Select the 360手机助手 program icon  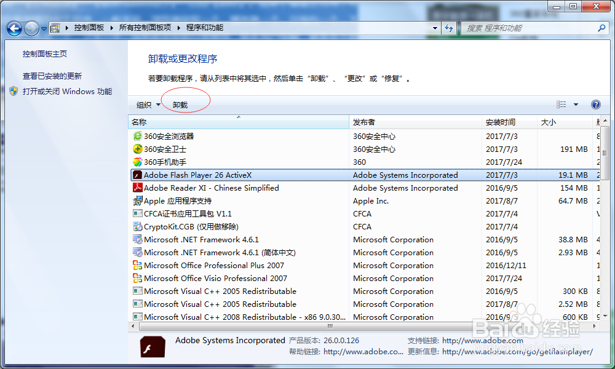137,162
